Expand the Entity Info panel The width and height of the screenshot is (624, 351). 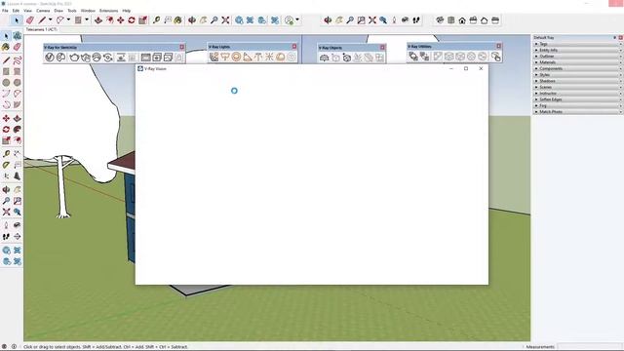point(577,50)
